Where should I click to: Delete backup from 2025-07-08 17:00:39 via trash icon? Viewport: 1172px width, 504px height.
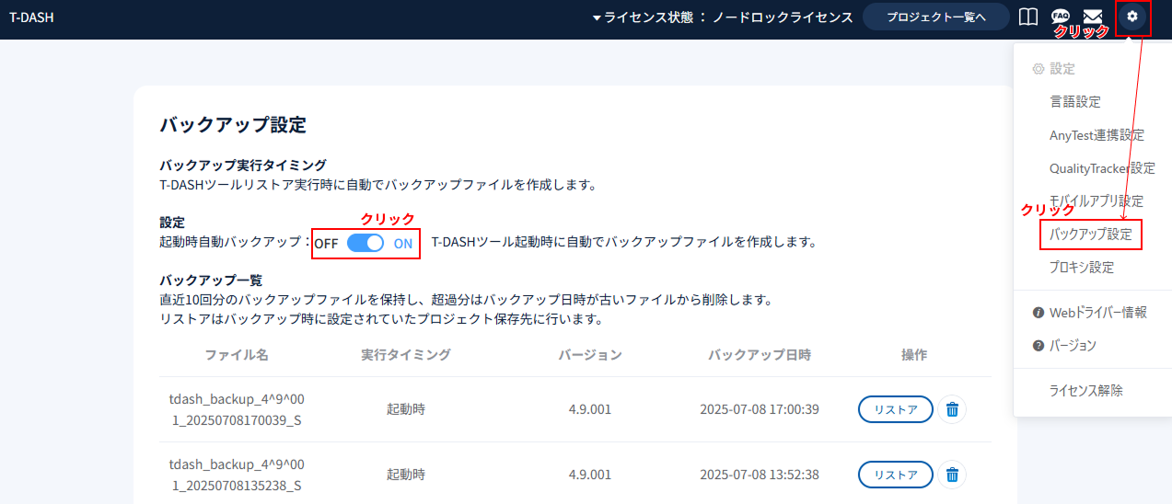pos(952,409)
